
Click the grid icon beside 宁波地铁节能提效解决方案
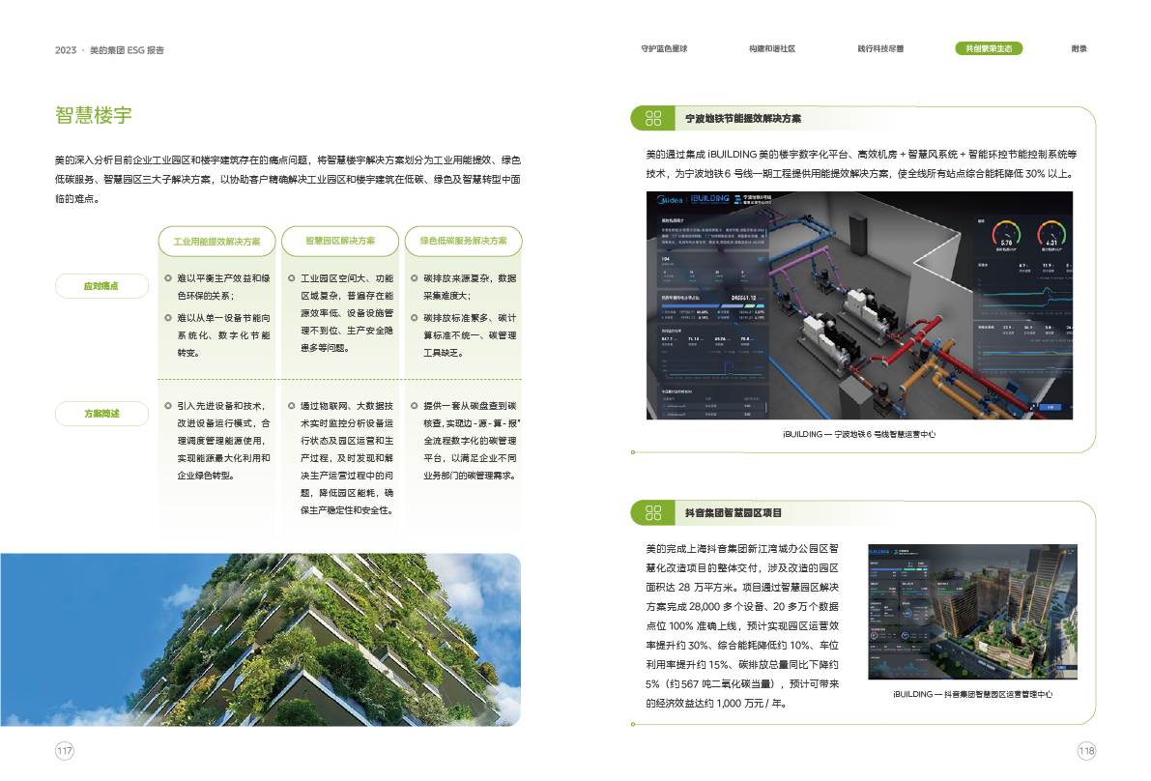pyautogui.click(x=653, y=119)
